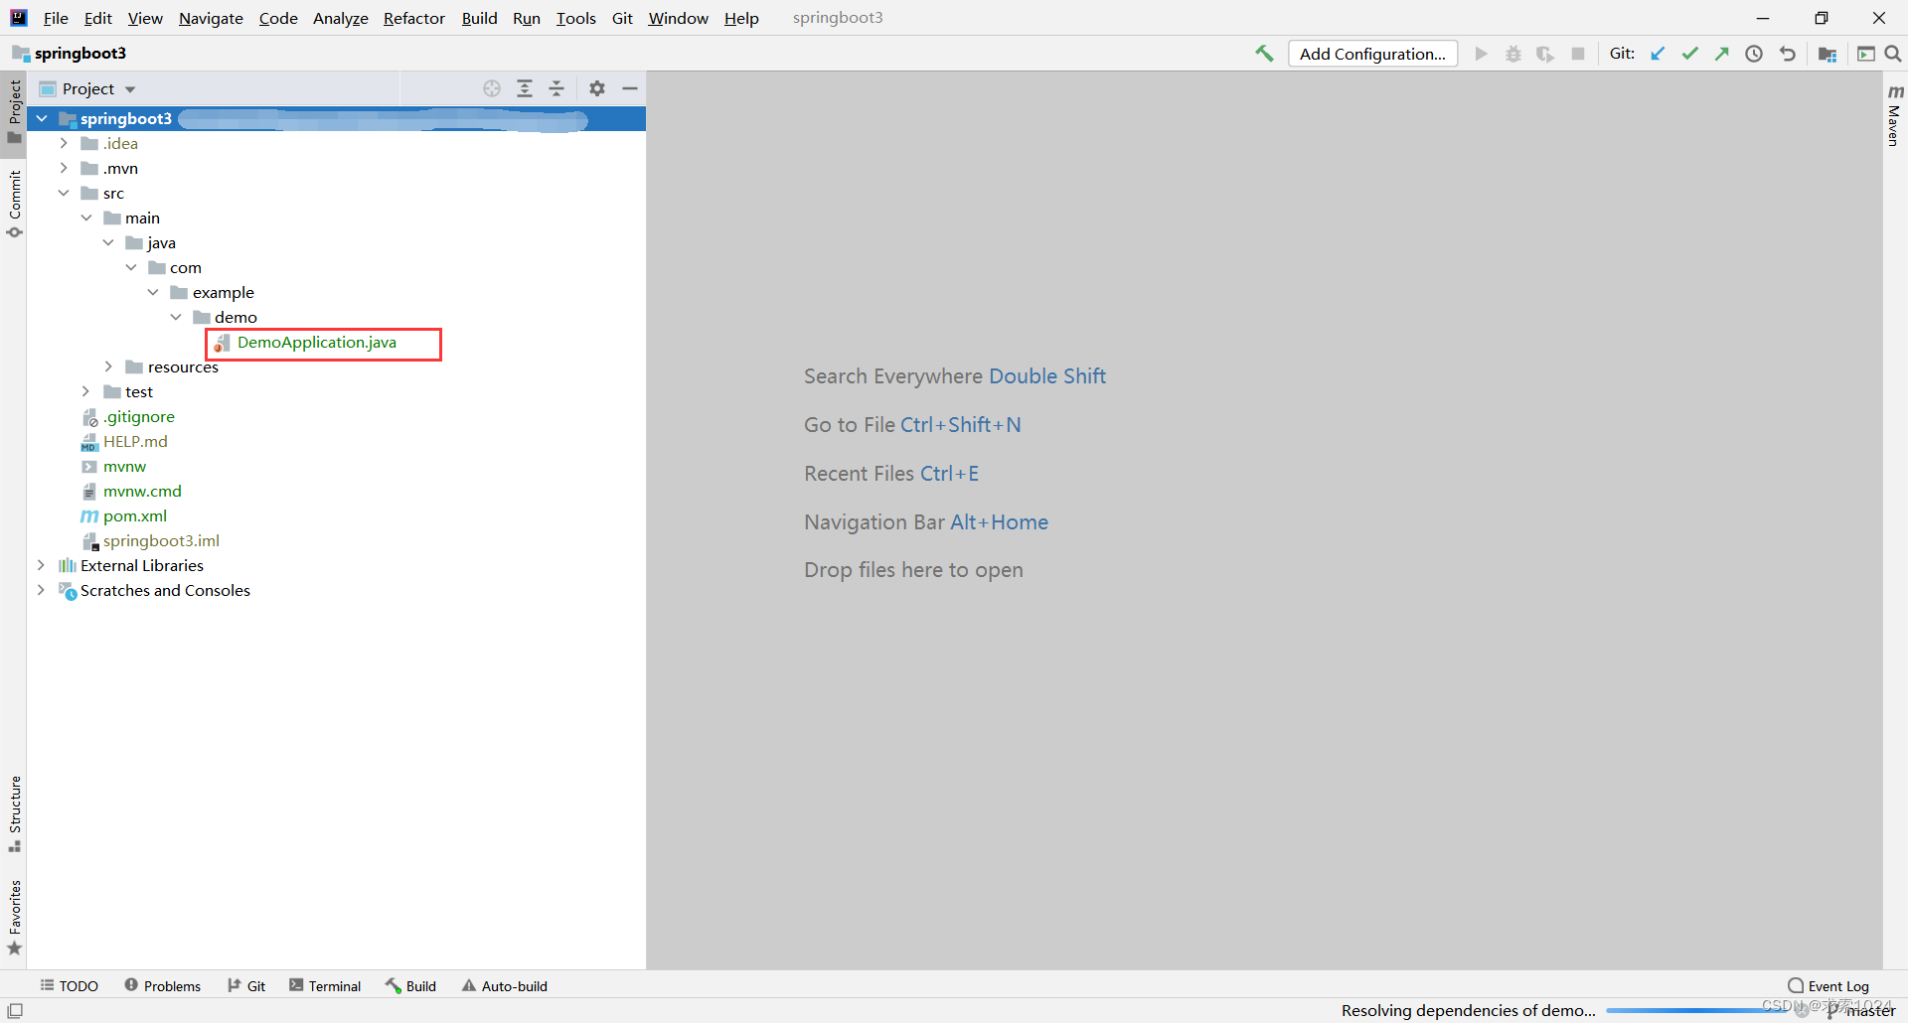Collapse the demo package
Viewport: 1908px width, 1023px height.
click(176, 317)
